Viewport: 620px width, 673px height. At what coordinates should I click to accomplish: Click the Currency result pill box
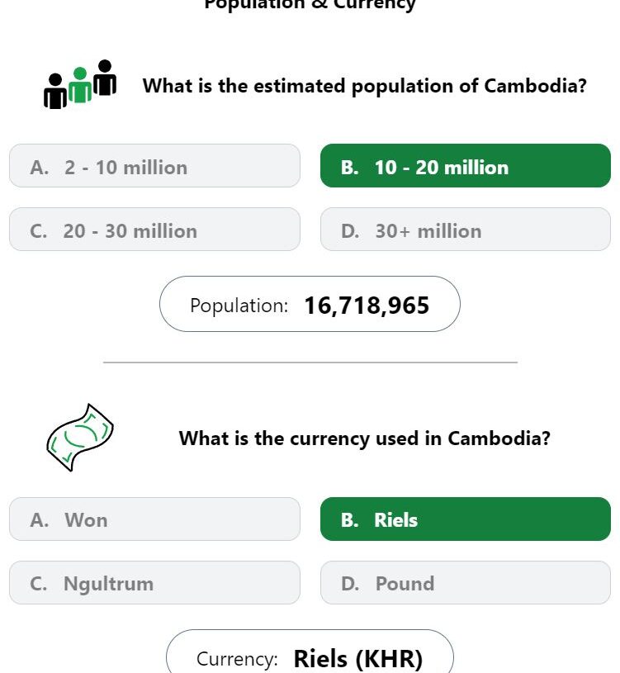coord(310,652)
